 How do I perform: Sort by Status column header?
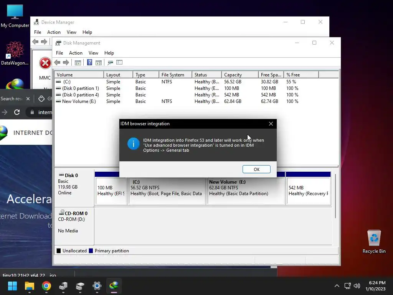point(207,75)
